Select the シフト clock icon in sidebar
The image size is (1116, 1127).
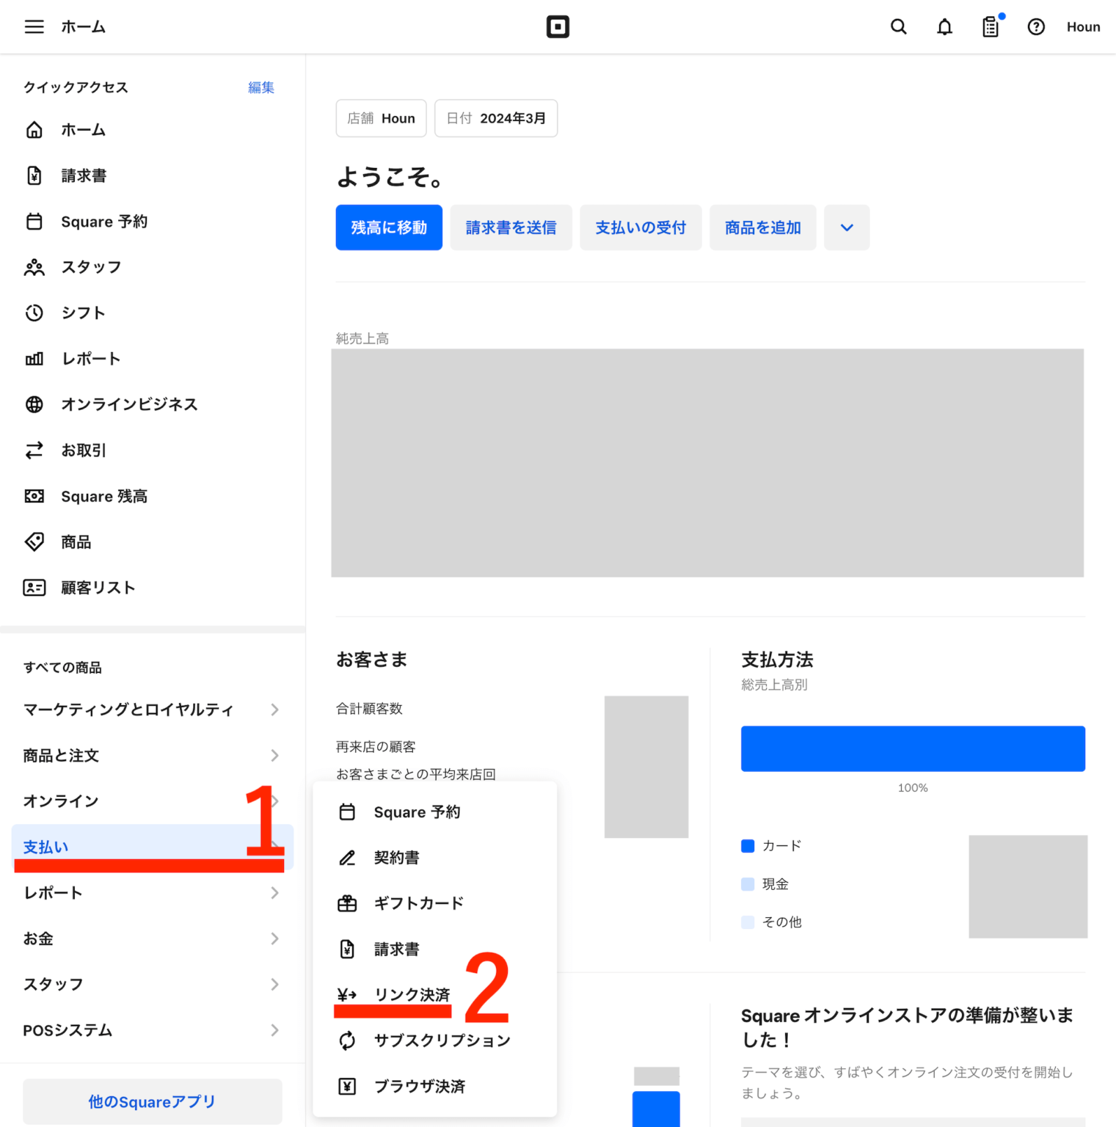[34, 313]
